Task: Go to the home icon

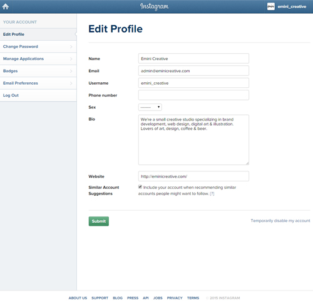Action: click(6, 6)
